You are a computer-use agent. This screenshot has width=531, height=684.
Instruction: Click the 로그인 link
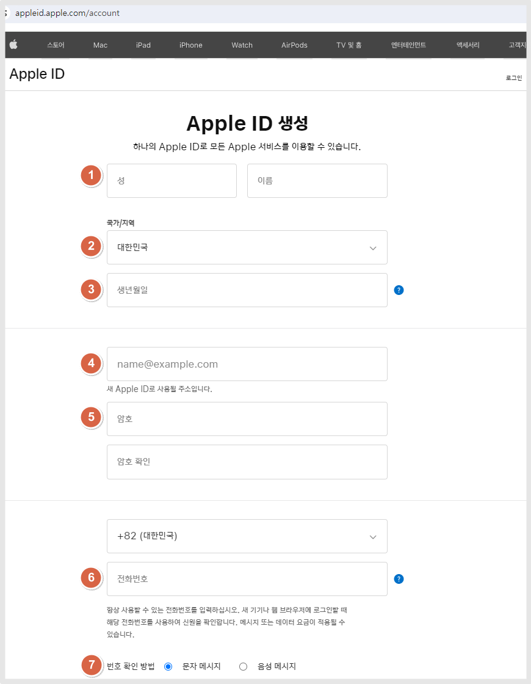coord(513,78)
